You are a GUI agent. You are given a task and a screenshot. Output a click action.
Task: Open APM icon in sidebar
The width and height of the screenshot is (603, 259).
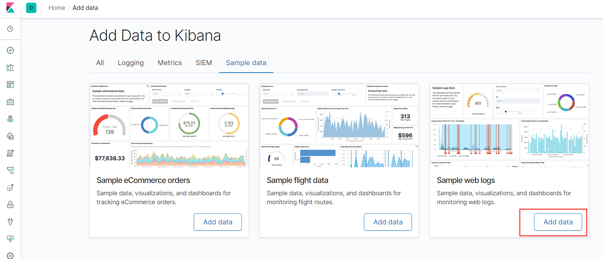(x=10, y=170)
